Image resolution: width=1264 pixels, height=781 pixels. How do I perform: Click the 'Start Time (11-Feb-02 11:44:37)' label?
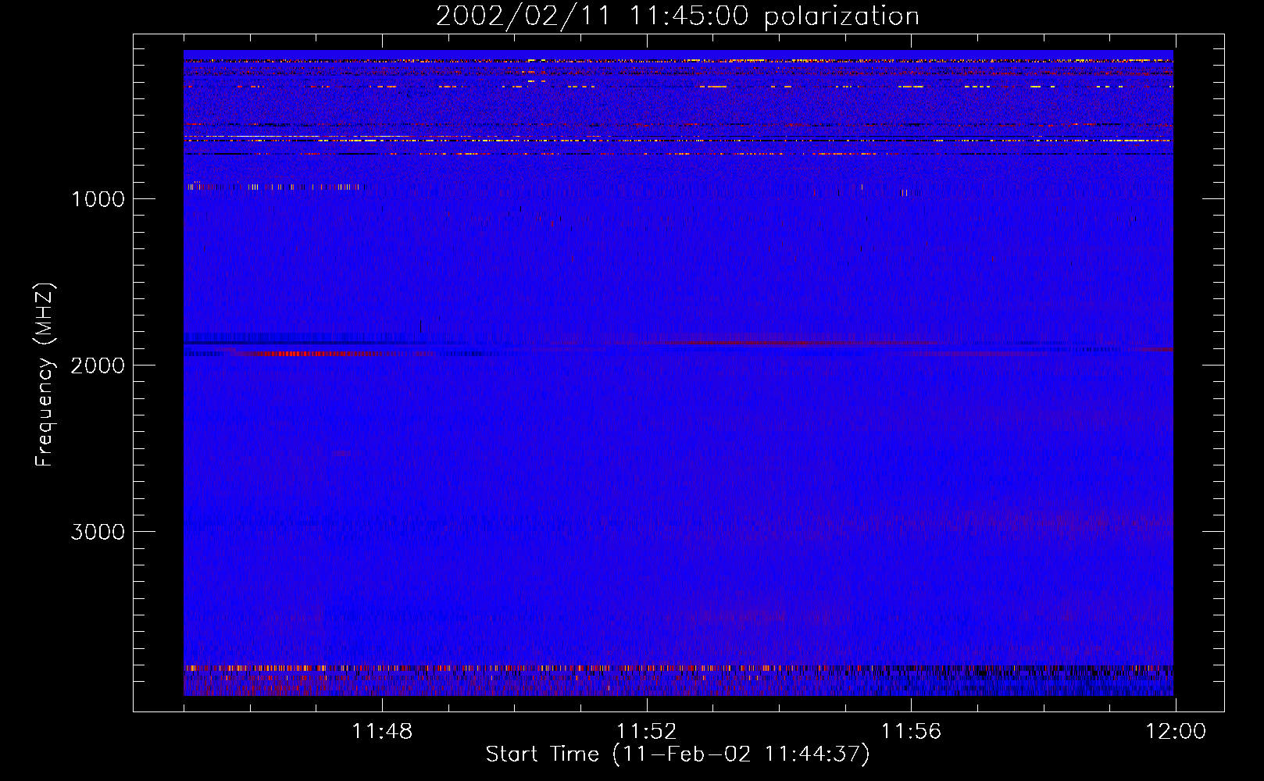677,754
